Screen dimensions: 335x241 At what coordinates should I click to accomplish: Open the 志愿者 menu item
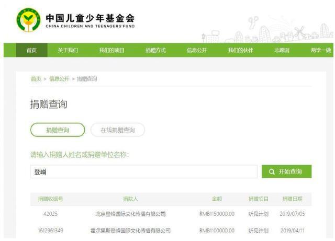[x=282, y=50]
